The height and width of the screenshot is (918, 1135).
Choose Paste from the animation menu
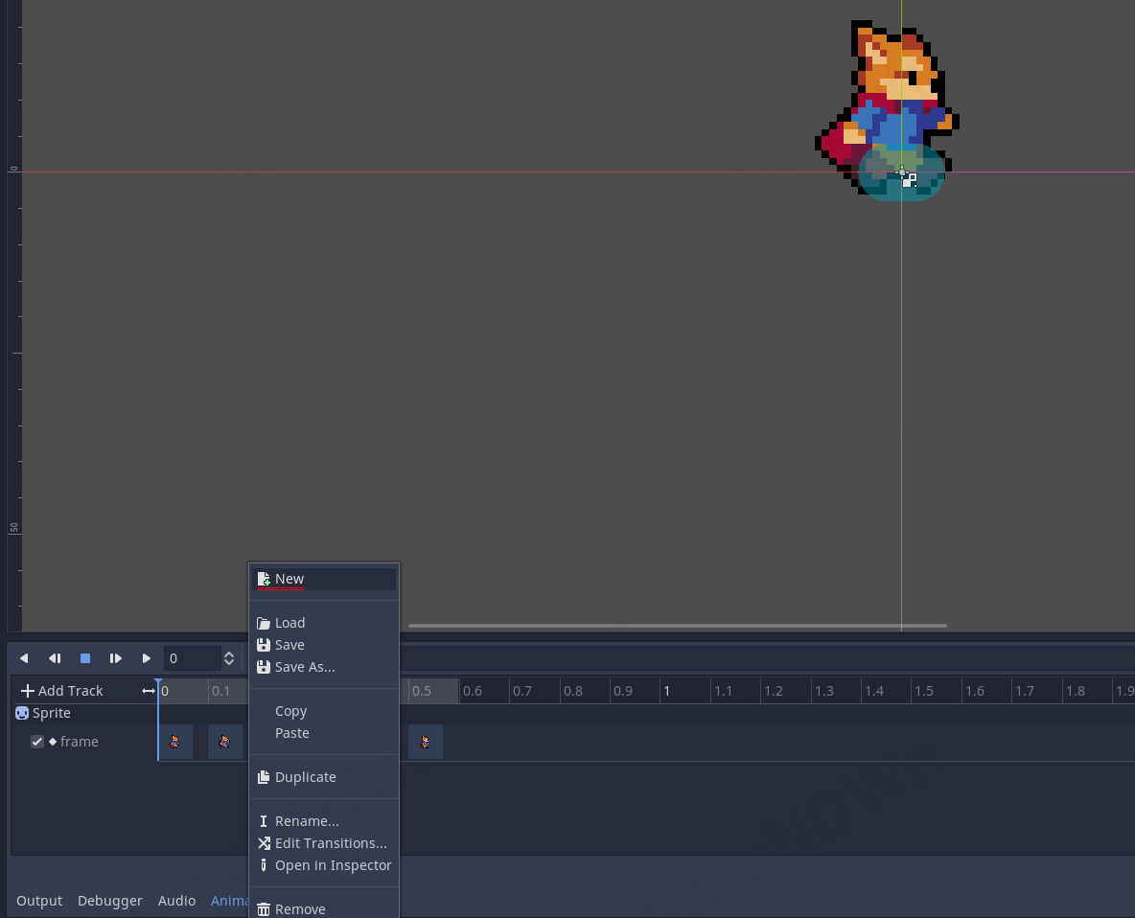tap(324, 733)
